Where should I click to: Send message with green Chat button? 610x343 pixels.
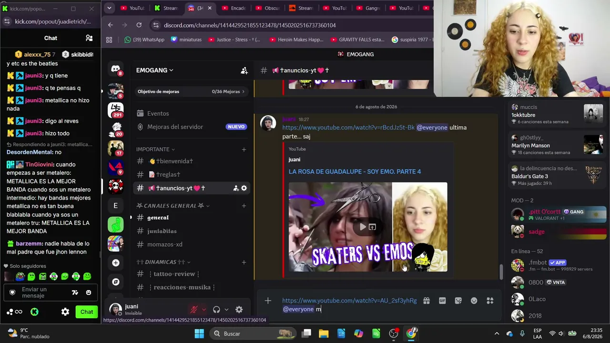(87, 312)
